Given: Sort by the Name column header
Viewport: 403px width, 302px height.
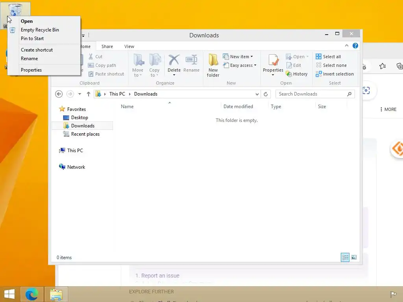Looking at the screenshot, I should tap(127, 107).
